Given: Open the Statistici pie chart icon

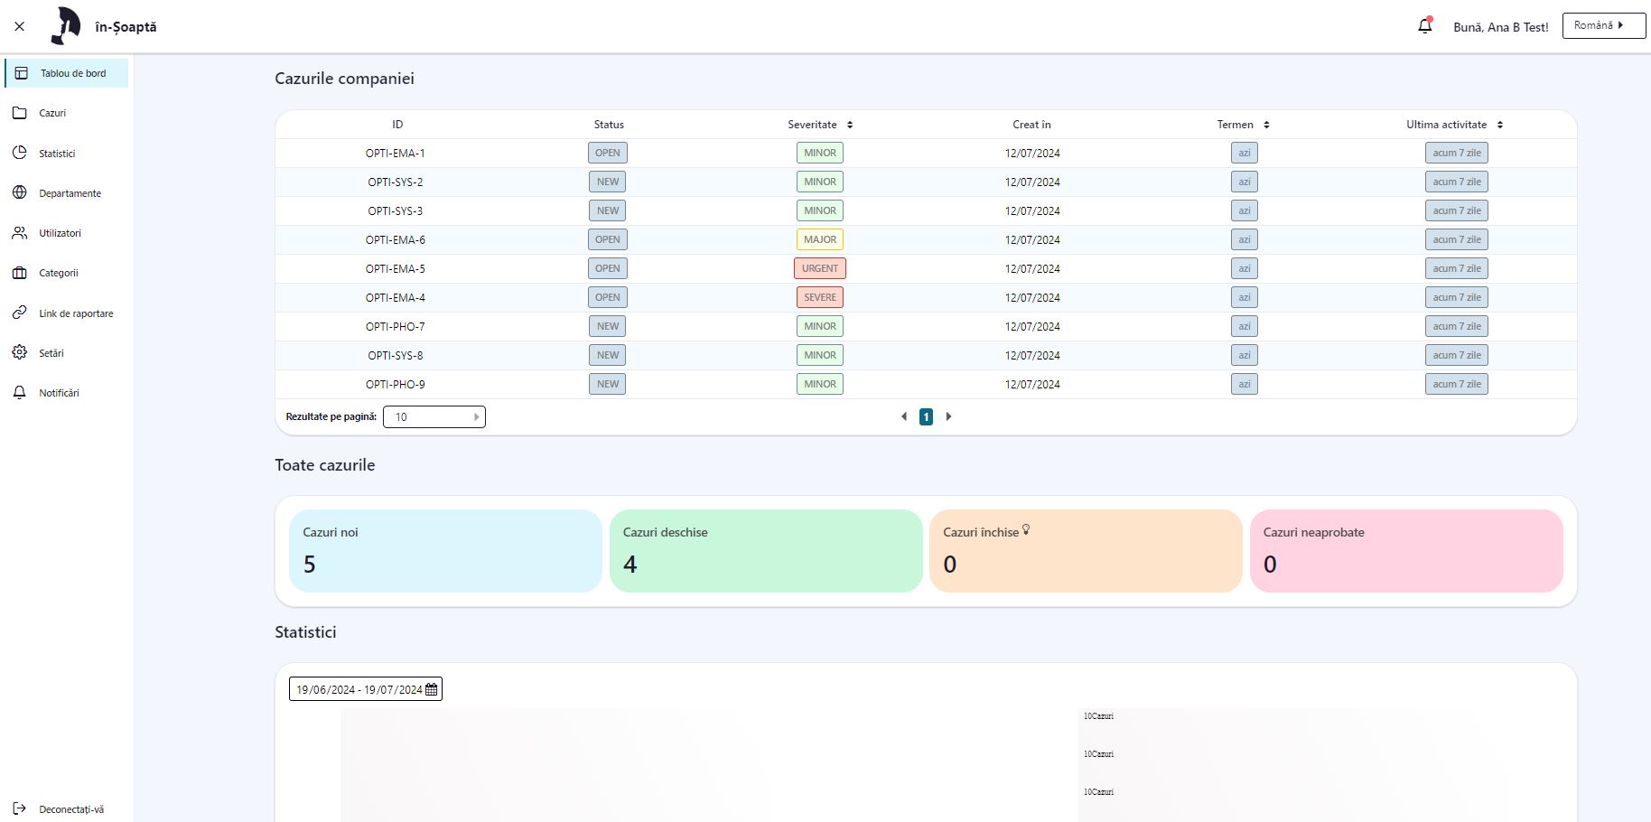Looking at the screenshot, I should pos(20,153).
